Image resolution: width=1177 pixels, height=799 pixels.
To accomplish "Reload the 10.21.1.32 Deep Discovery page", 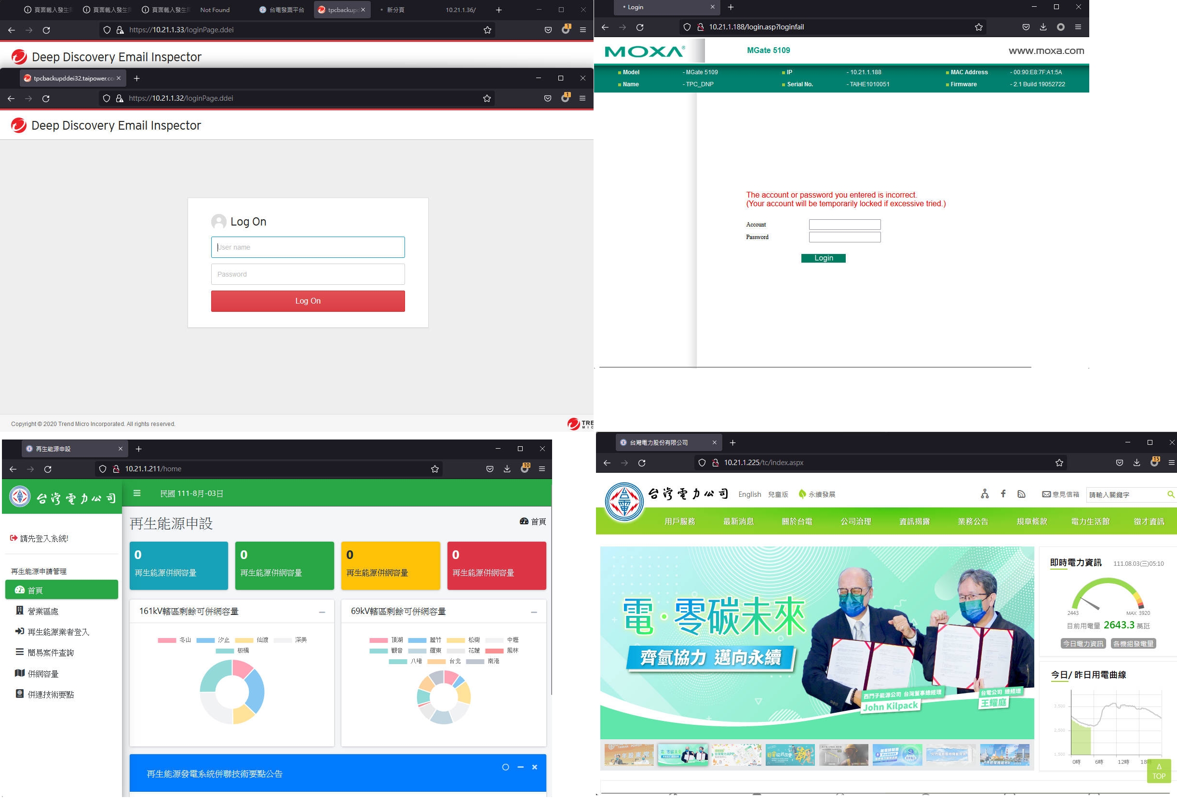I will click(x=46, y=99).
